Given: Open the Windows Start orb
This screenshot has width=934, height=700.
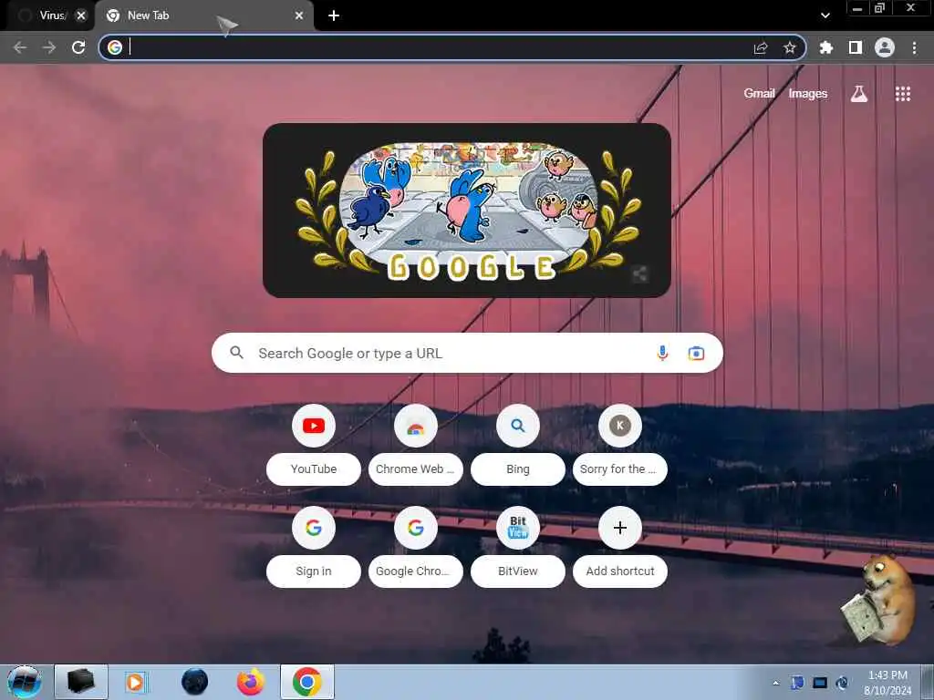Looking at the screenshot, I should coord(24,682).
